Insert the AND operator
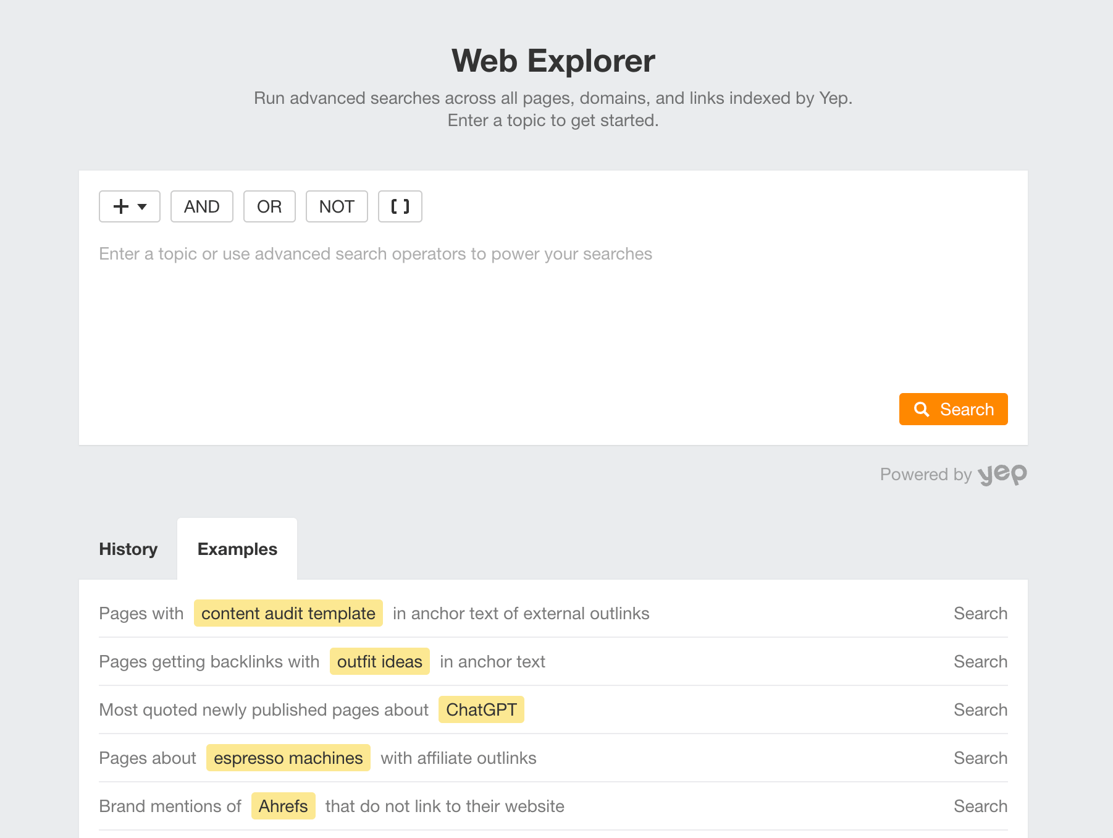Image resolution: width=1113 pixels, height=838 pixels. 201,206
